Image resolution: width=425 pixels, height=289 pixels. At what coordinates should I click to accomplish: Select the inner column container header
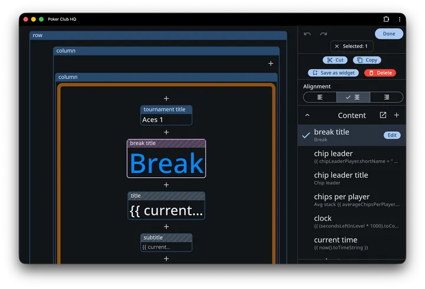pos(166,77)
